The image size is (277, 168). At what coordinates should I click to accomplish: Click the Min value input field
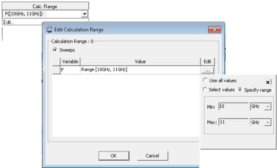pyautogui.click(x=234, y=106)
